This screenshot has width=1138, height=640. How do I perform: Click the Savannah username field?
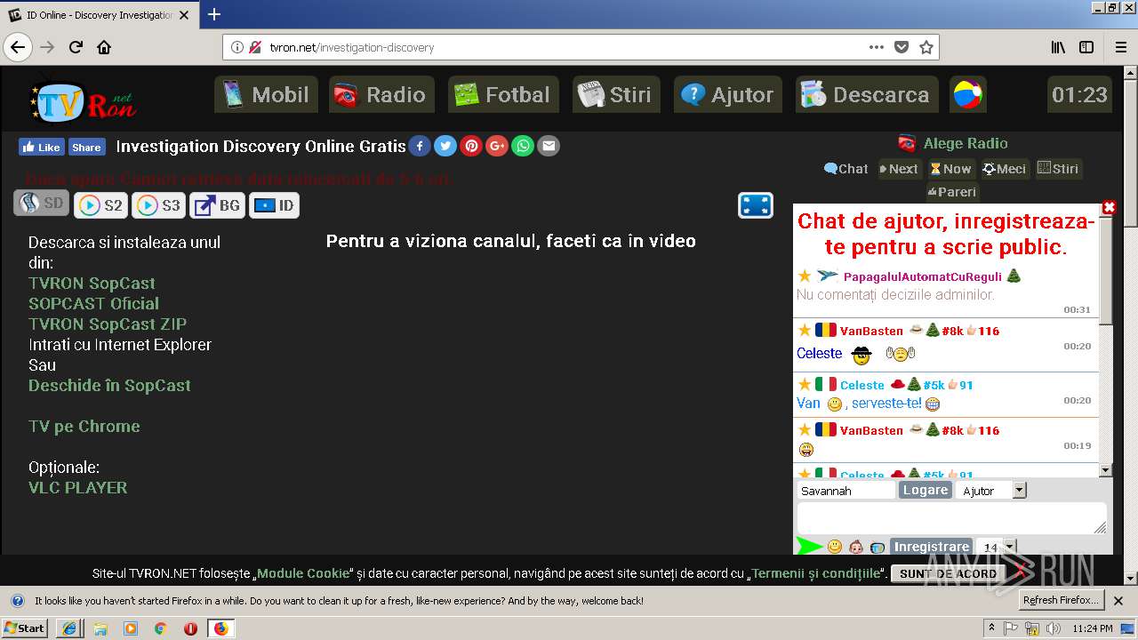pos(845,491)
